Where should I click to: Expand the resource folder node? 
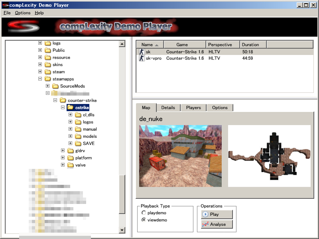(40, 57)
